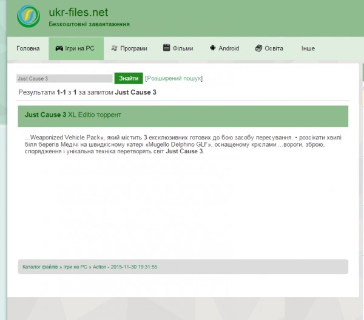Click the Windows flag icon beside Програми

tap(114, 48)
